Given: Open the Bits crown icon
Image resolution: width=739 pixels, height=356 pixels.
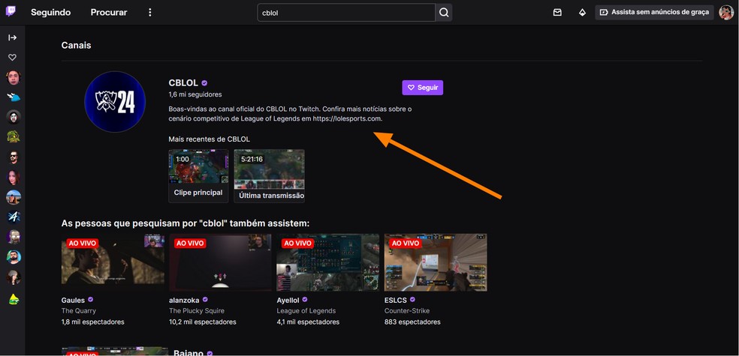Looking at the screenshot, I should pos(582,12).
